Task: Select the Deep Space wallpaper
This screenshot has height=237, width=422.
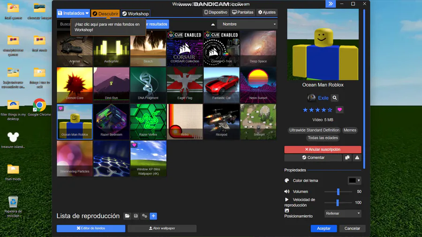Action: (x=258, y=48)
